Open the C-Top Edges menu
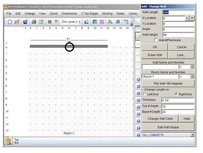The image size is (203, 153). 90,14
